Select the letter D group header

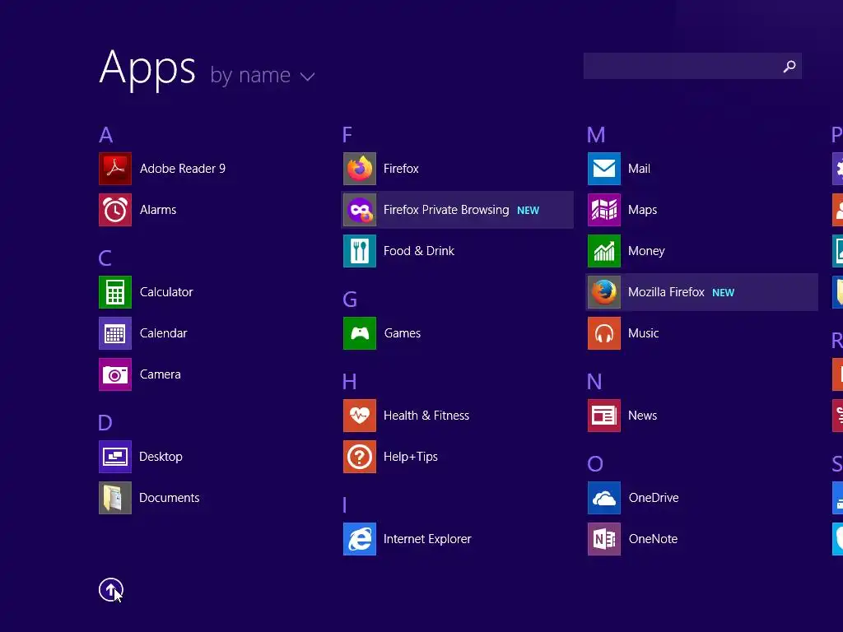(x=105, y=423)
